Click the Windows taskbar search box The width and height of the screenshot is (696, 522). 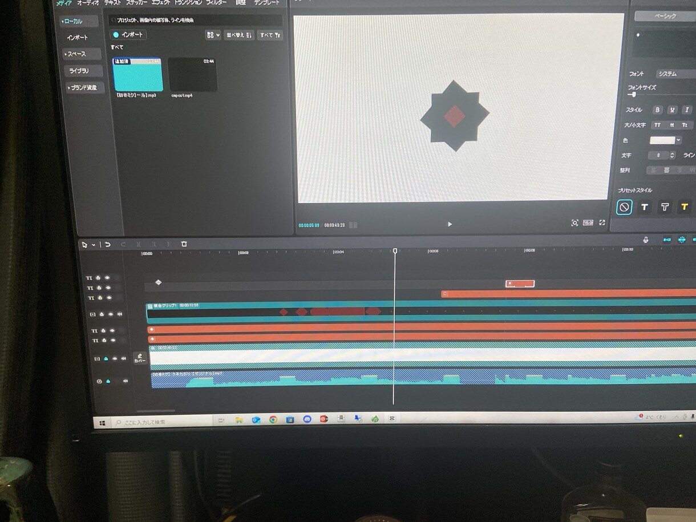tap(161, 422)
